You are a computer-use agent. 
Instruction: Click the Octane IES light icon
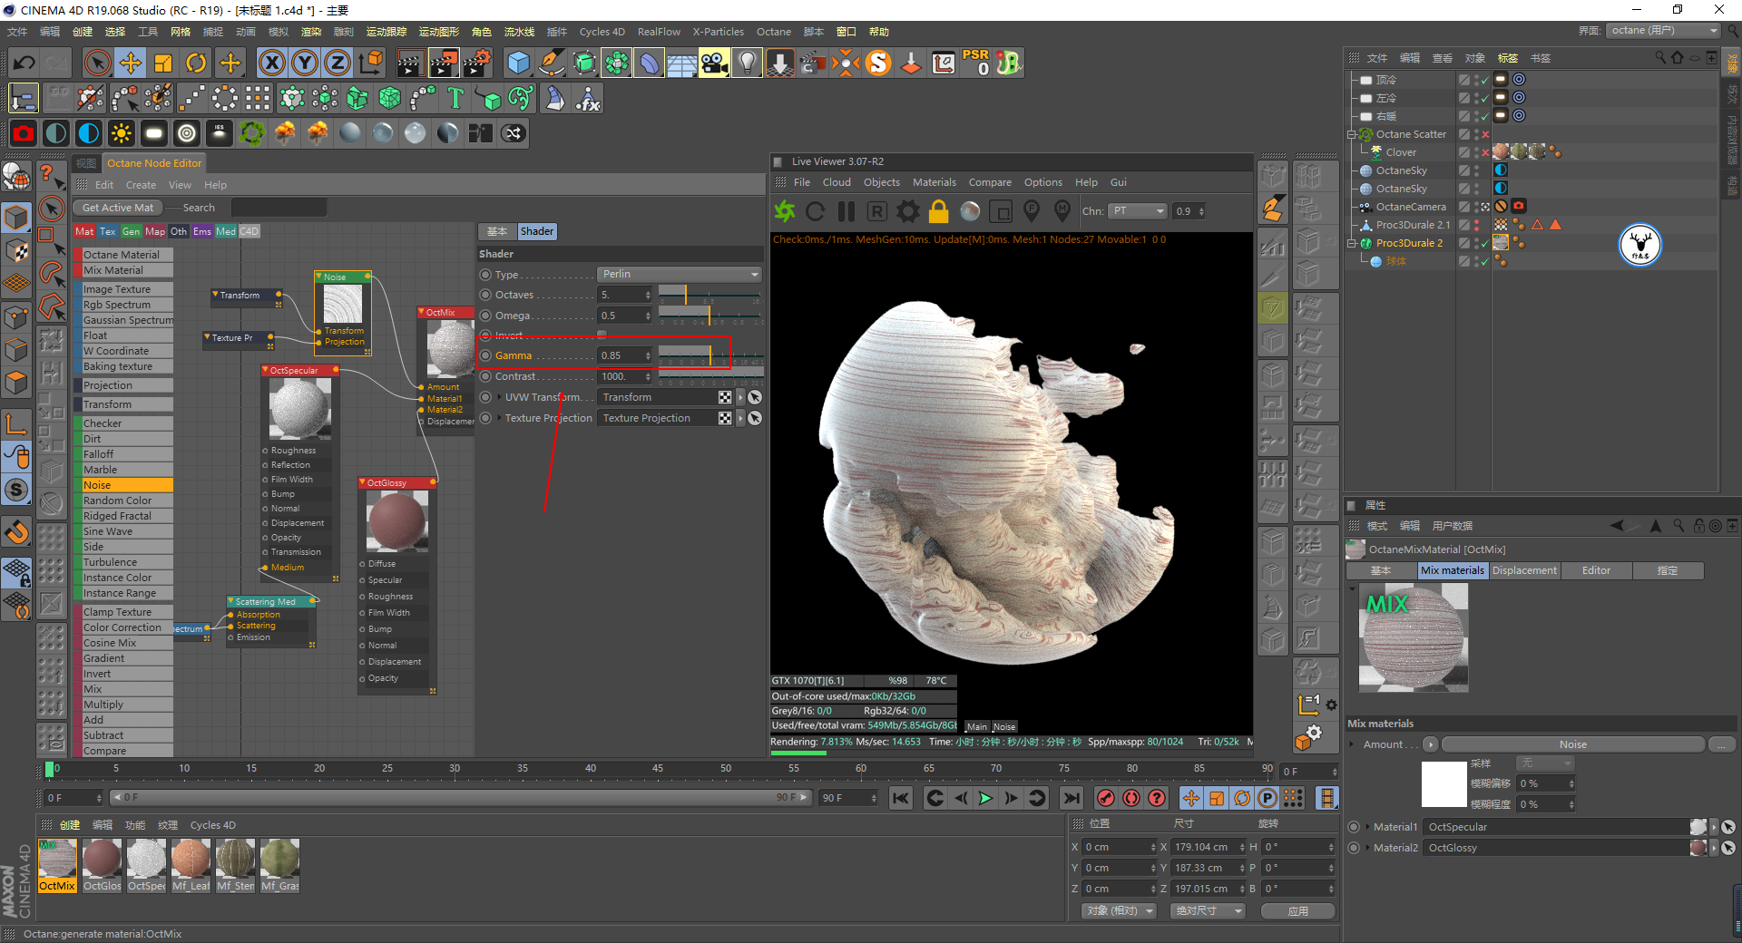point(219,133)
